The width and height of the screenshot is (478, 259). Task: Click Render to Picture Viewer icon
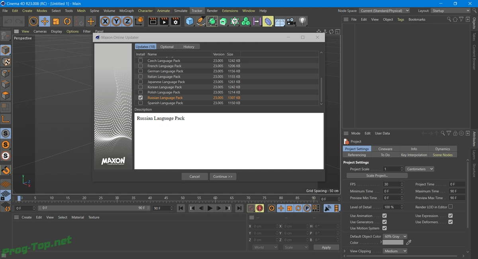164,21
